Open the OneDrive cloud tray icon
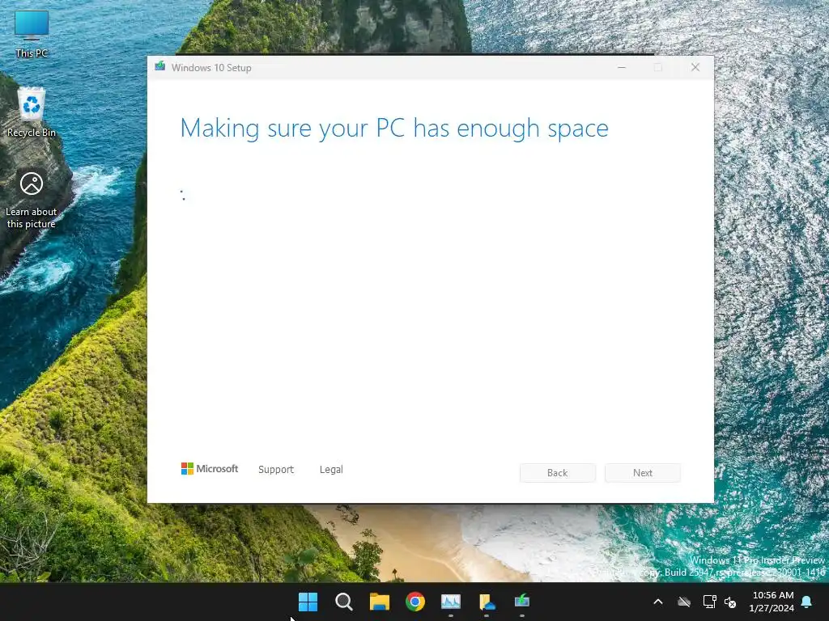829x621 pixels. point(684,602)
